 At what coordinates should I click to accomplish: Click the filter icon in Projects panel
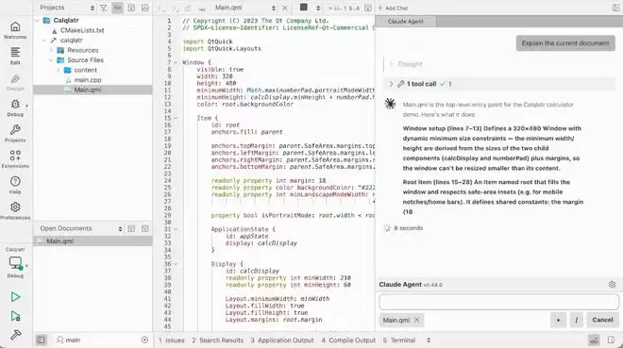[x=103, y=8]
